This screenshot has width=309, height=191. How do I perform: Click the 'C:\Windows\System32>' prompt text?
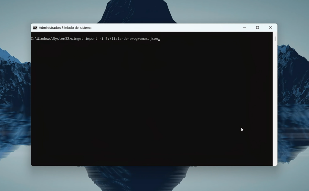click(50, 39)
